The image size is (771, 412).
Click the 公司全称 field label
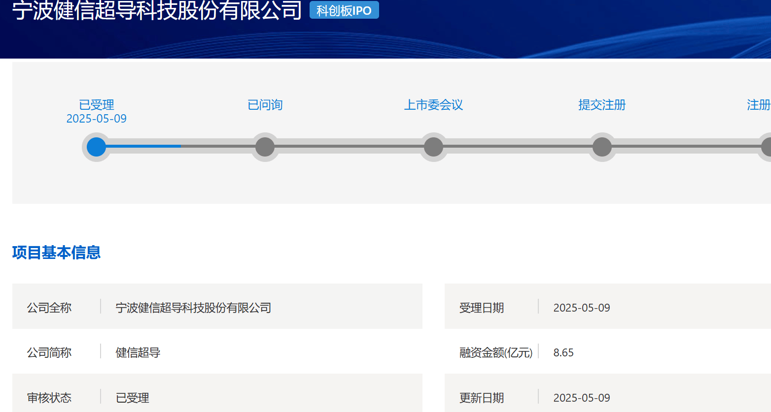pos(49,308)
